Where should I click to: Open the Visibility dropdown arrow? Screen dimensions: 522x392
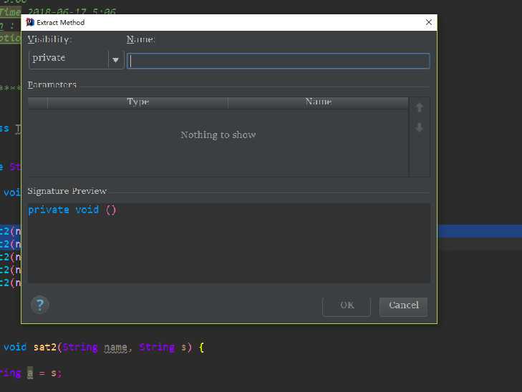coord(115,60)
